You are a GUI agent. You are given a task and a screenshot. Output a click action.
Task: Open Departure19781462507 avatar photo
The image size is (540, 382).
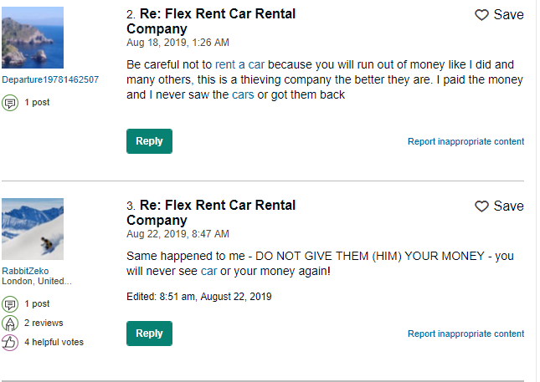click(33, 38)
